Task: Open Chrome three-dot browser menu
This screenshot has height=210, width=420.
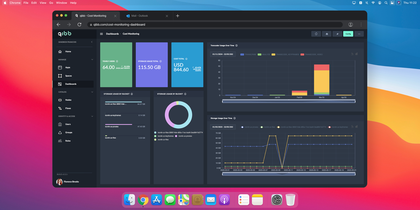Action: (361, 25)
